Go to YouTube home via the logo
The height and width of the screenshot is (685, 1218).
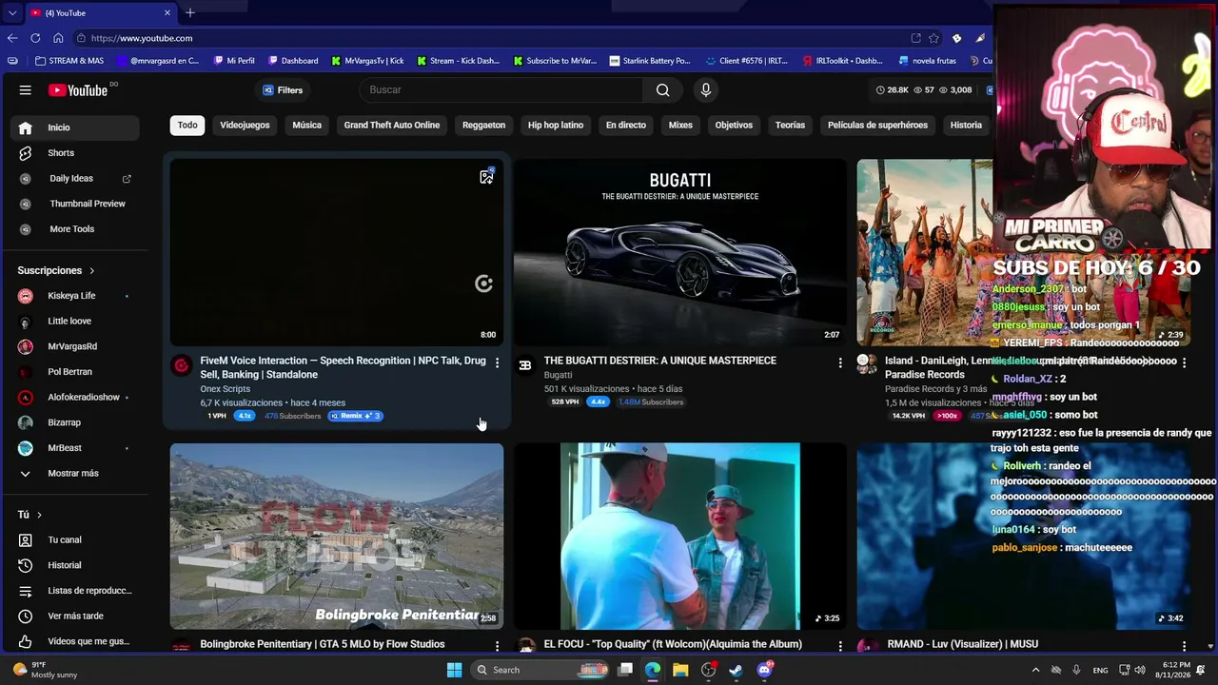tap(78, 90)
